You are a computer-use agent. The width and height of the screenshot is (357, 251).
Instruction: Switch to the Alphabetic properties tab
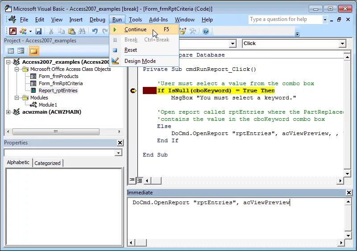(18, 162)
